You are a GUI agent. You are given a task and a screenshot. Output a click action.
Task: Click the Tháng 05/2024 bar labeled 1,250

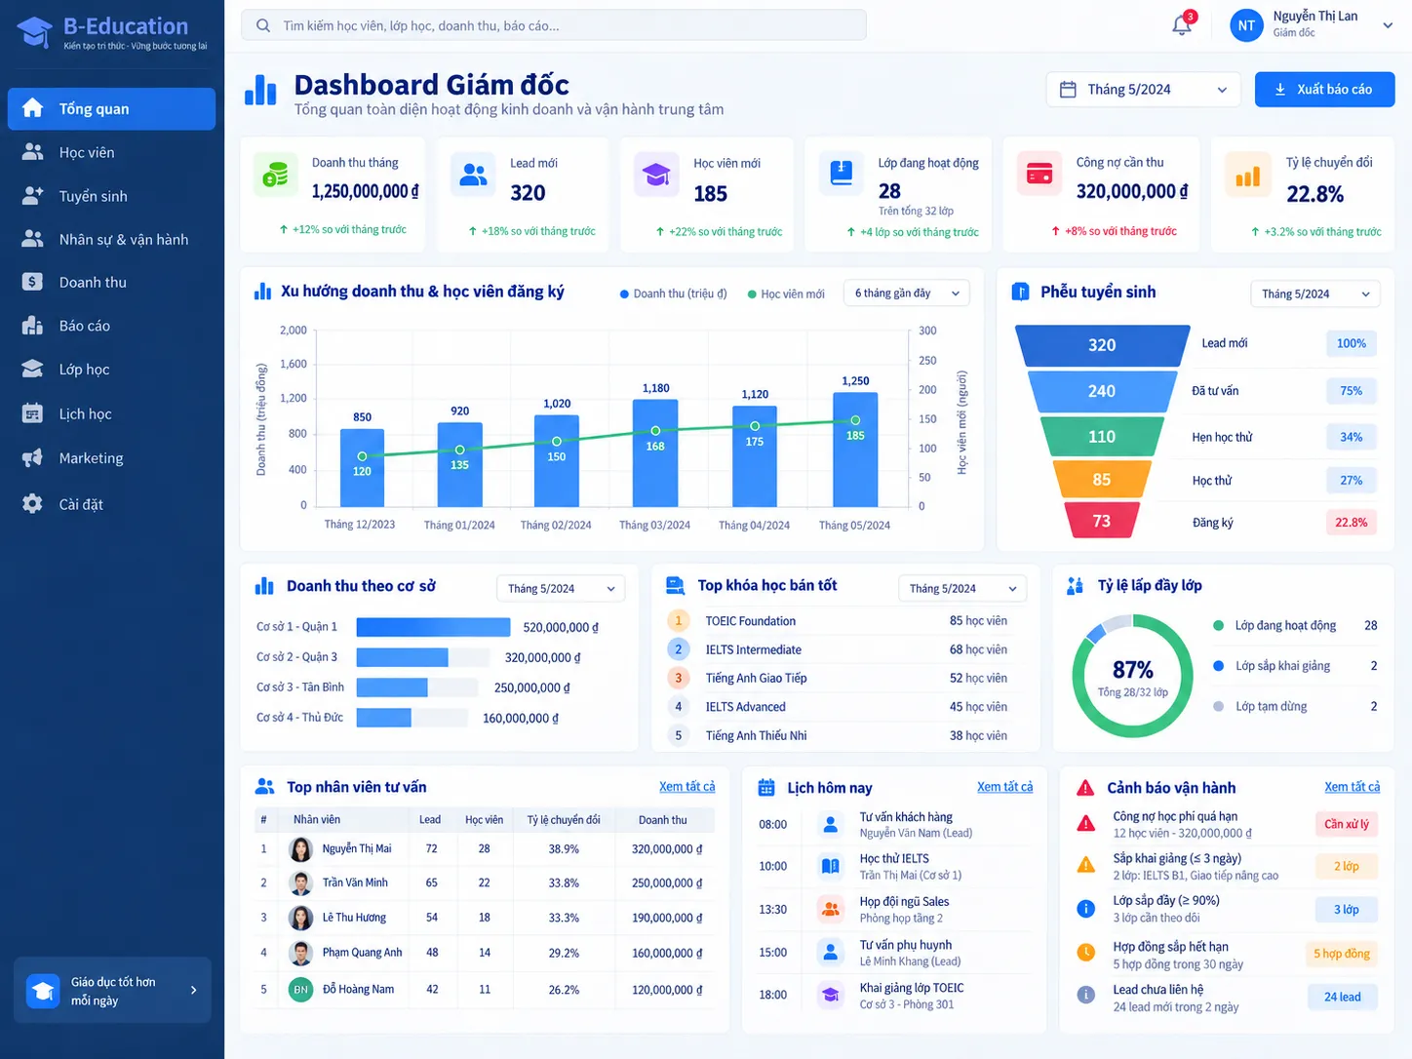click(x=855, y=449)
